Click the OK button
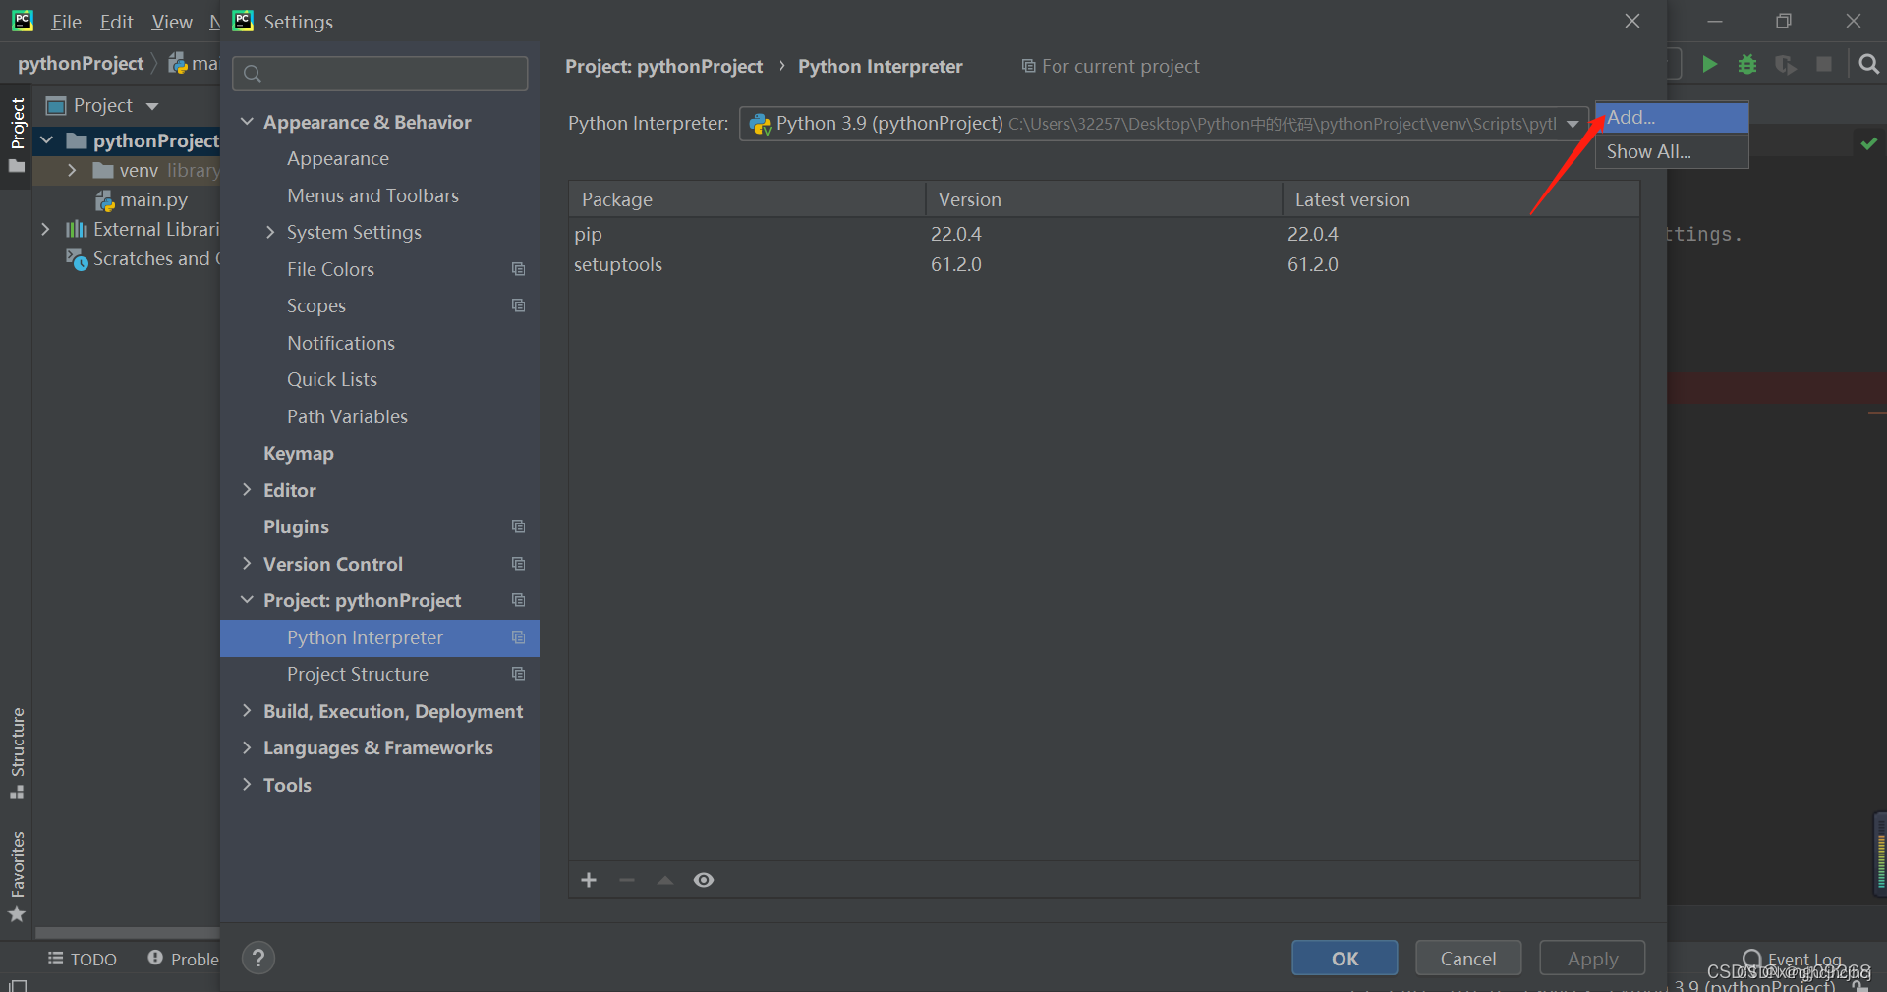Viewport: 1887px width, 992px height. click(1344, 959)
